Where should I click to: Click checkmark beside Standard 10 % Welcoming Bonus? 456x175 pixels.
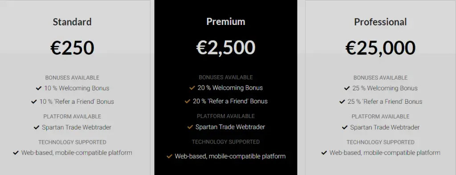38,88
